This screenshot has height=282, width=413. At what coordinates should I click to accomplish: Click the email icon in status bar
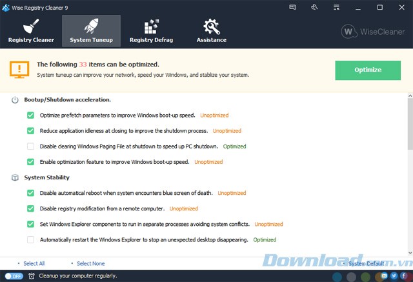(384, 276)
